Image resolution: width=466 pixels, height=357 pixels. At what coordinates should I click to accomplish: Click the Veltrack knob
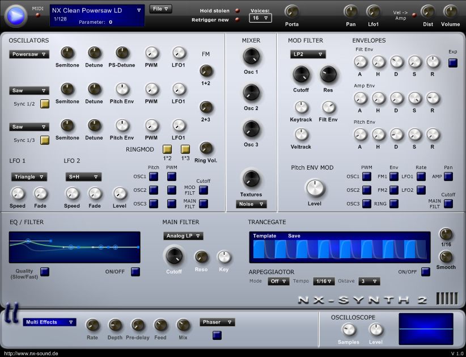tap(301, 135)
